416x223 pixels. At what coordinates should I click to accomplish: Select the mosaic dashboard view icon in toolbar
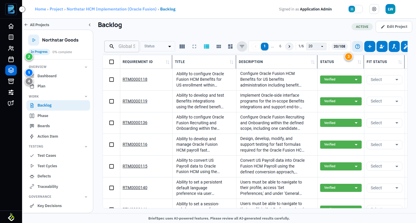coord(230,46)
